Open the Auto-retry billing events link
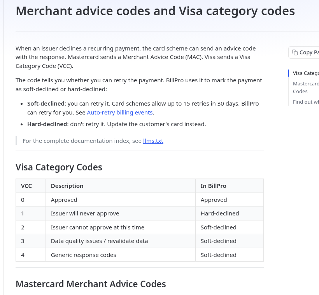The width and height of the screenshot is (319, 295). point(120,113)
